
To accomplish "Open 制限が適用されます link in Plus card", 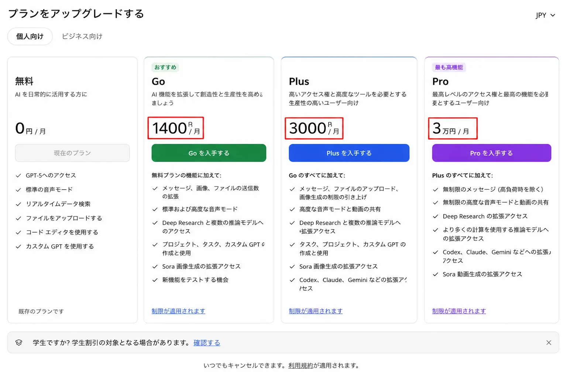I will point(316,311).
